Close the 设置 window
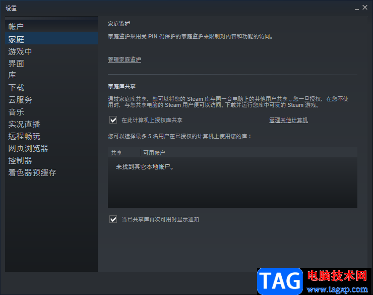373x295 pixels. (x=365, y=8)
